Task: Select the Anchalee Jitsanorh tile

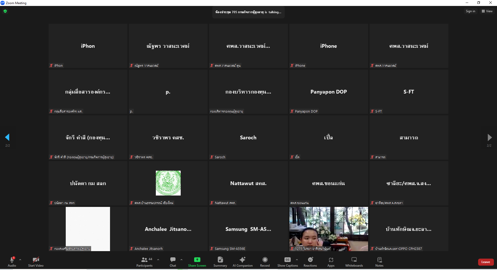Action: tap(168, 229)
